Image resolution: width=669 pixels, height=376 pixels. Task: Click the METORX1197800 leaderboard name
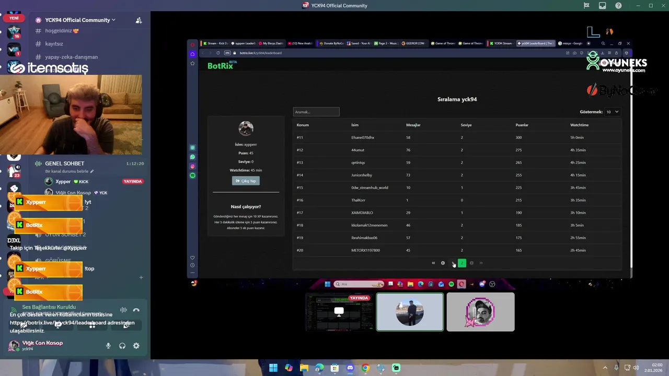[365, 250]
